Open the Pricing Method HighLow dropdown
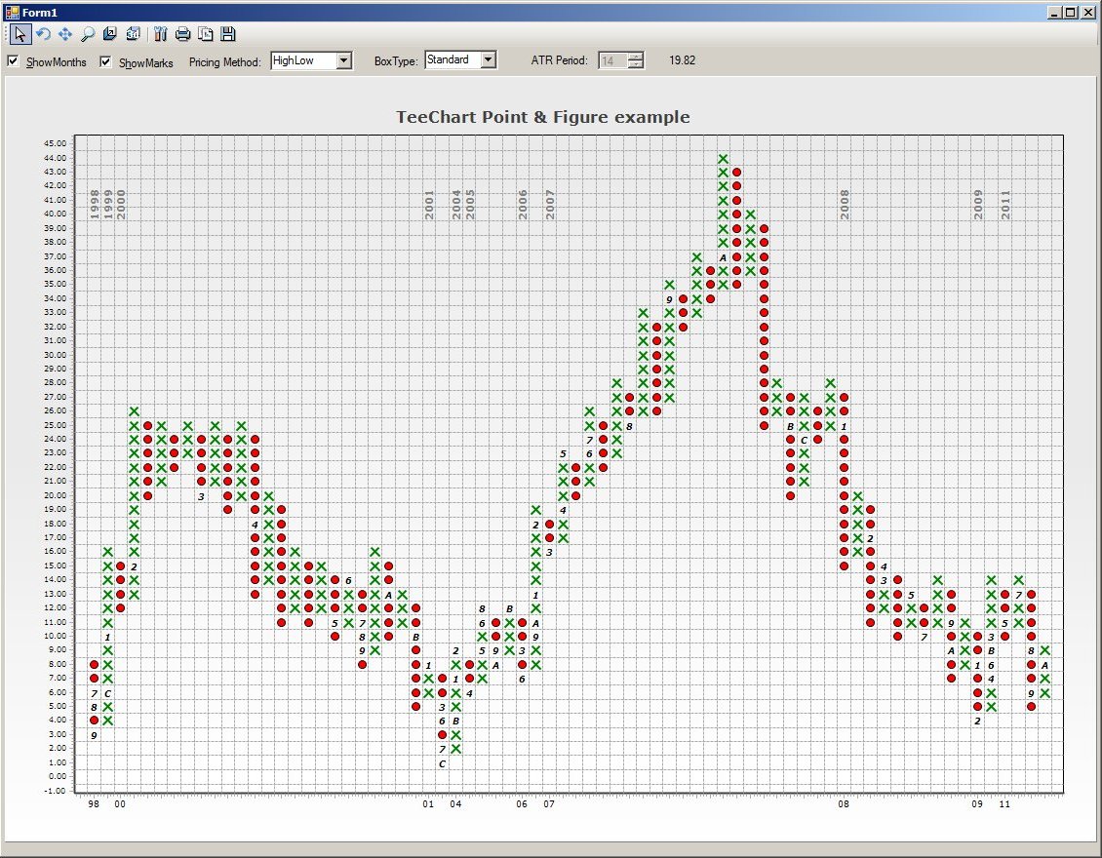Image resolution: width=1102 pixels, height=858 pixels. point(343,60)
